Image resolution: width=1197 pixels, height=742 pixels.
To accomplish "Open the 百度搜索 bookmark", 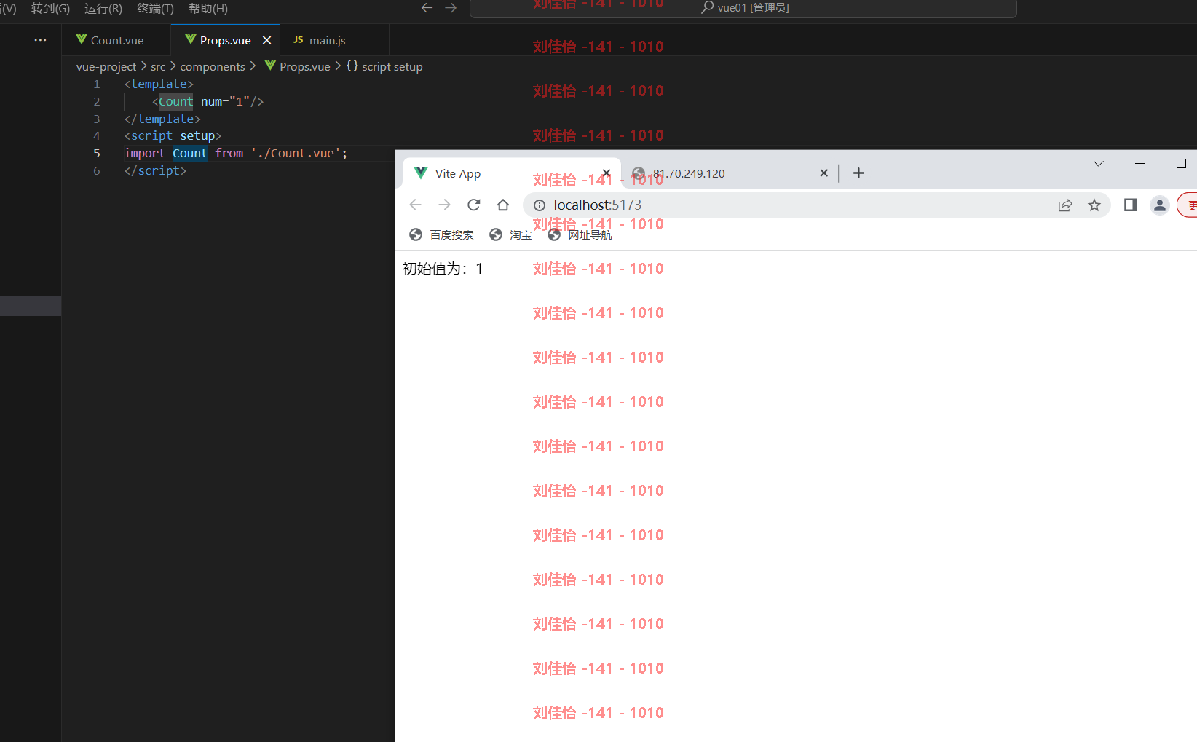I will tap(442, 234).
